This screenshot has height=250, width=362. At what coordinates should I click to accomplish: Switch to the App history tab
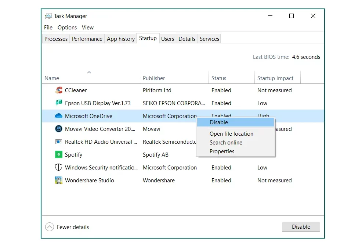(121, 39)
